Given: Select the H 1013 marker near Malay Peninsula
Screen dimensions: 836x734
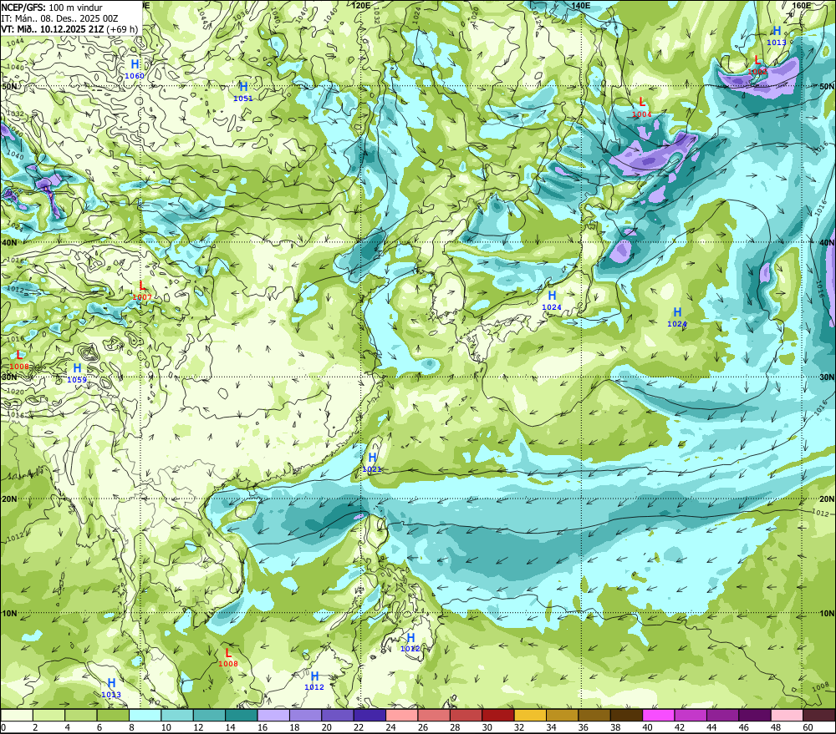Looking at the screenshot, I should pos(111,688).
